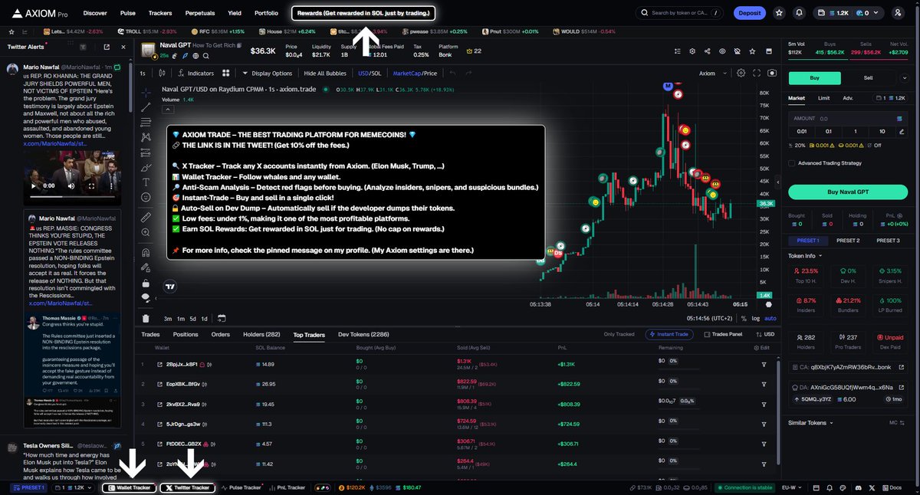
Task: Open the Discover menu
Action: [95, 13]
